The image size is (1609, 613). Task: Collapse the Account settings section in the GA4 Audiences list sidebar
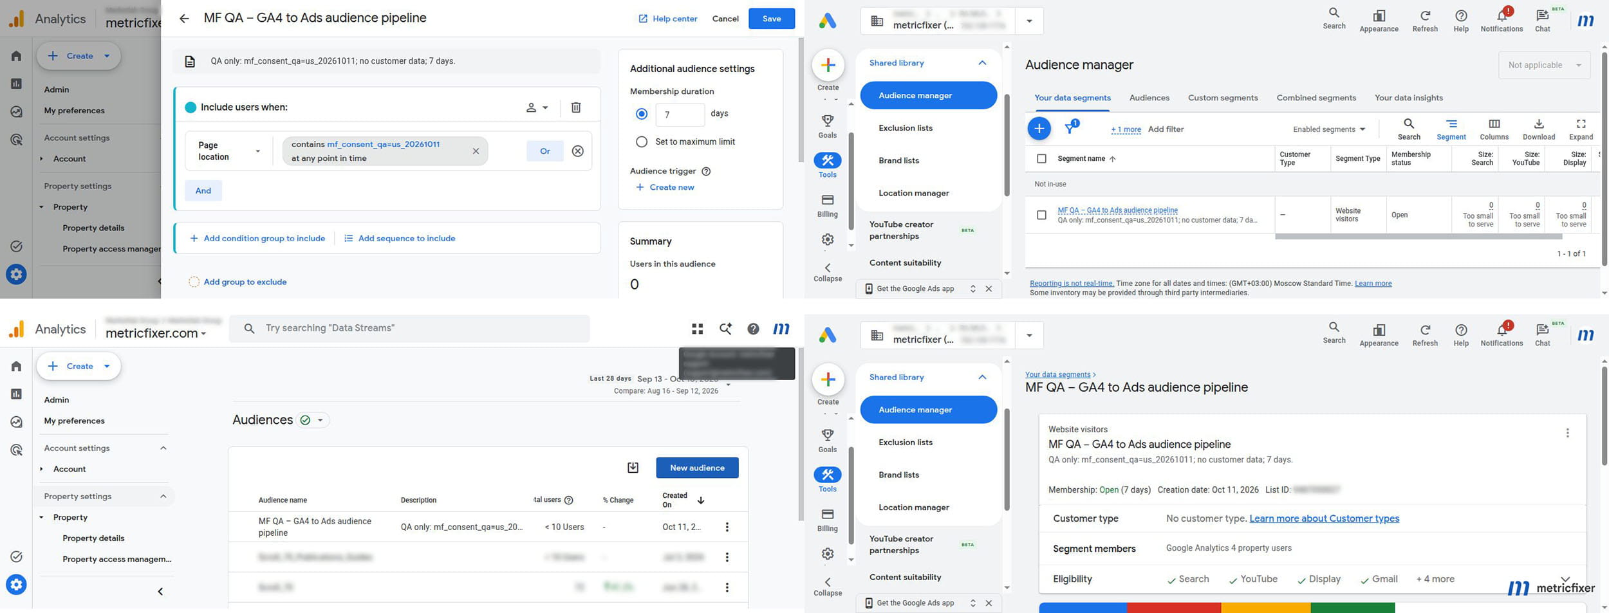(x=163, y=448)
